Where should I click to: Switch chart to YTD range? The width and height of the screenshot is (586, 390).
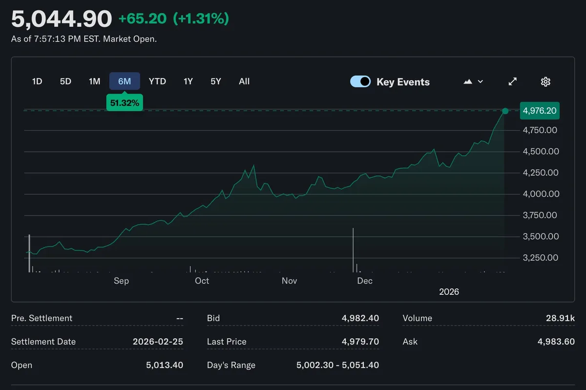(x=157, y=82)
